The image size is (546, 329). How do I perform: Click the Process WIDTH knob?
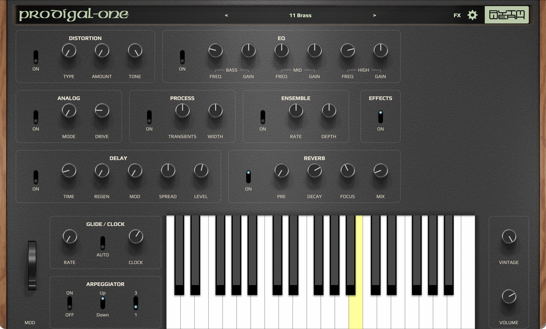click(x=215, y=110)
